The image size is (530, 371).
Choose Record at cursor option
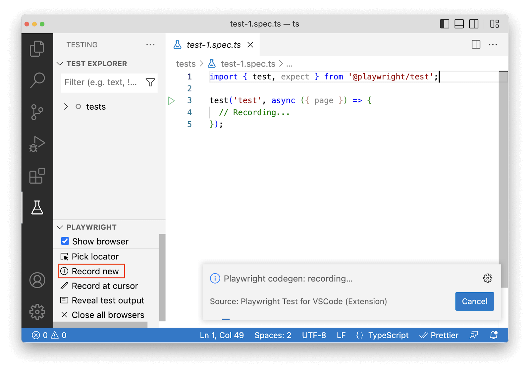click(x=105, y=286)
